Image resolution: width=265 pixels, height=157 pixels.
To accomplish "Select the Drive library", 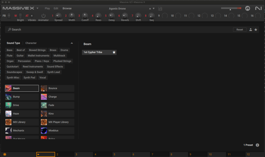I will point(22,105).
